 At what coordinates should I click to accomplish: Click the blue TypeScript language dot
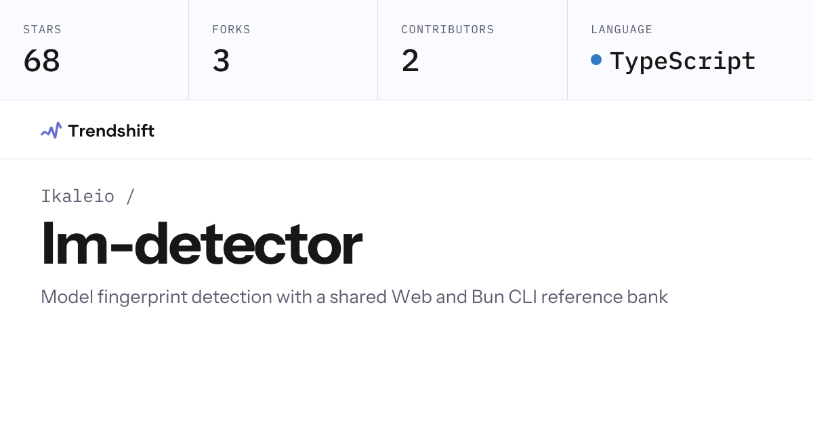pos(596,60)
